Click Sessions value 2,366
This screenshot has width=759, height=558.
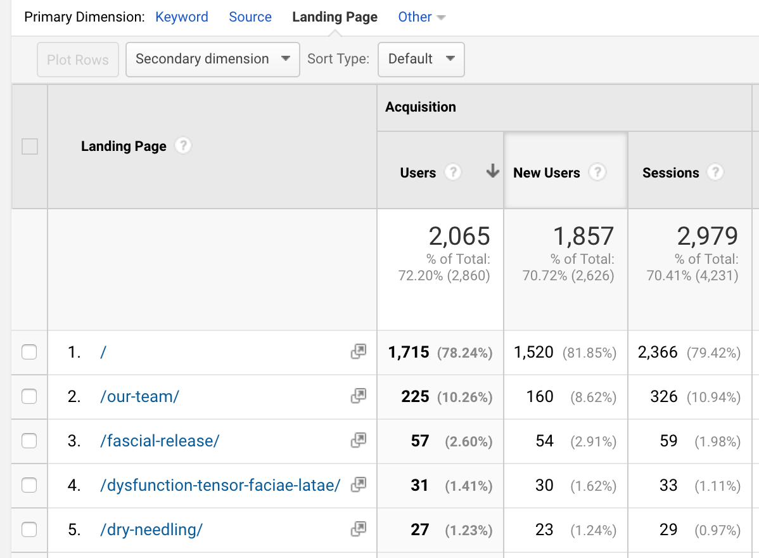coord(658,352)
